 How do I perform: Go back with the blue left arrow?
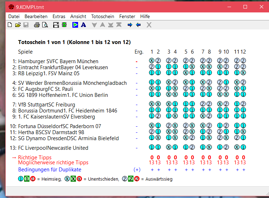pos(138,25)
